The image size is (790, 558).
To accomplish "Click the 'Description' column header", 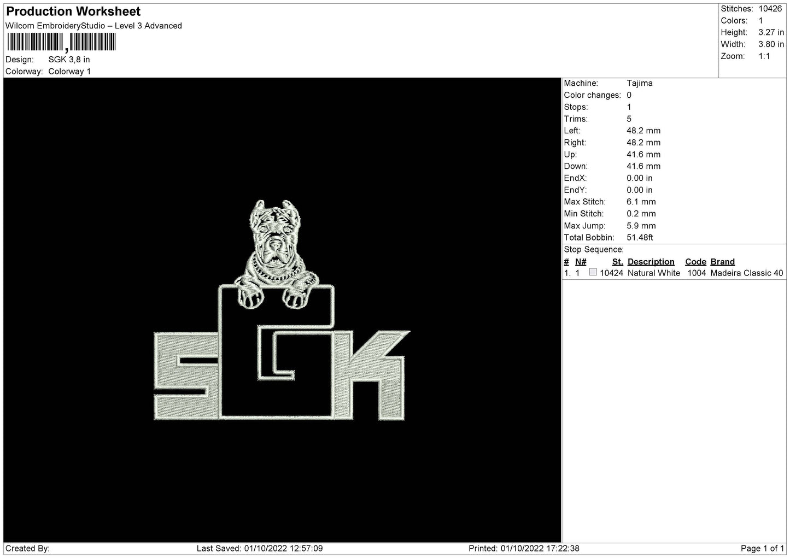I will coord(651,262).
